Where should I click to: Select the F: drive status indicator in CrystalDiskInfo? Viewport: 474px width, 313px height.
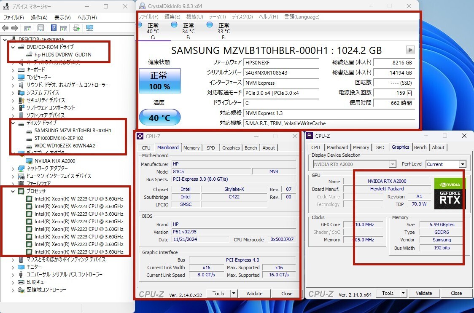pyautogui.click(x=224, y=31)
